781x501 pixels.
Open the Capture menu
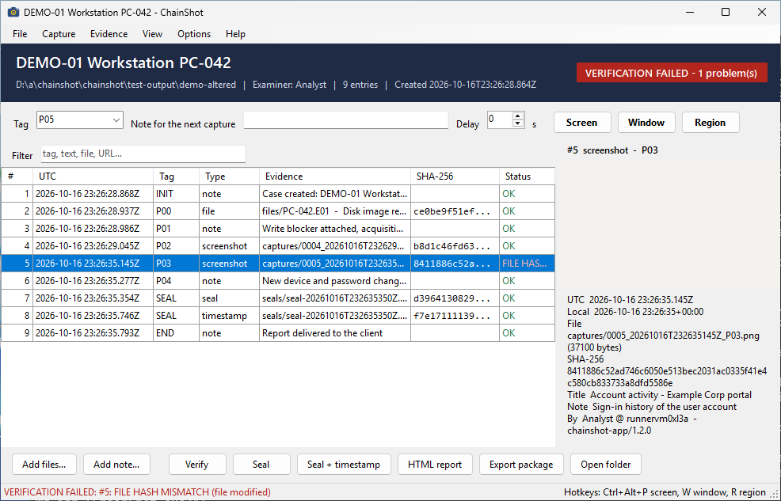pos(59,34)
